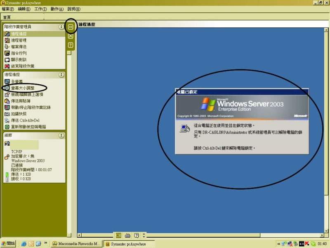Click the keyboard icon on the IME bar
Viewport: 330px width, 248px height.
click(127, 235)
